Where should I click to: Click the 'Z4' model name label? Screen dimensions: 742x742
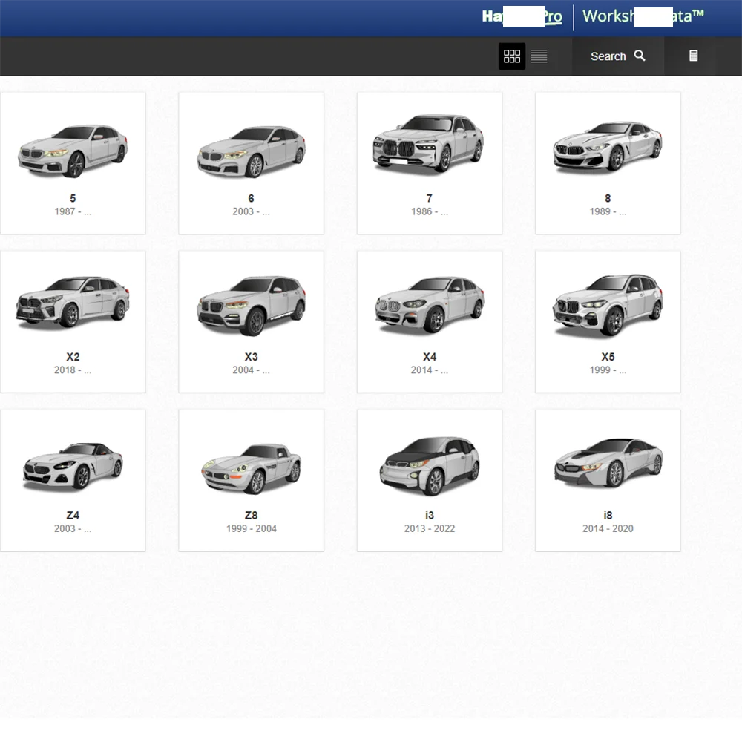[73, 516]
